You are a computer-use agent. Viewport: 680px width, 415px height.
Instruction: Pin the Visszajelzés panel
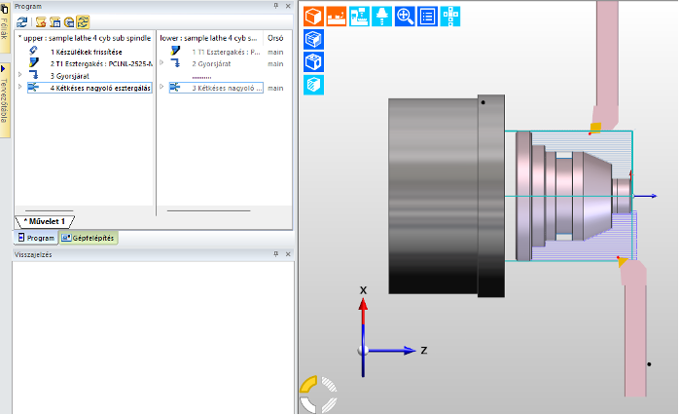(276, 254)
